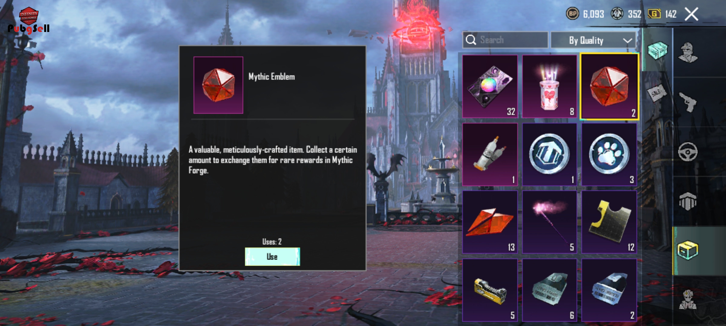Expand the By Quality sort dropdown

(x=593, y=40)
